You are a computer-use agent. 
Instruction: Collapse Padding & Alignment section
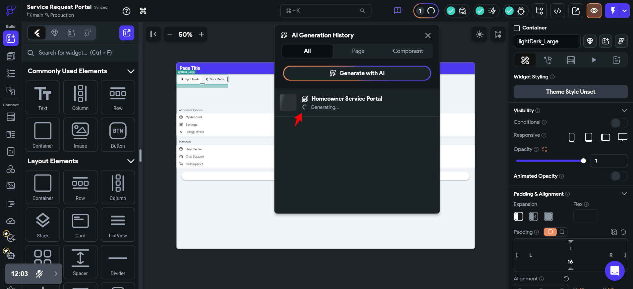[624, 194]
